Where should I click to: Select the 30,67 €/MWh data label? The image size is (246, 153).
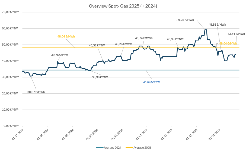36,92
